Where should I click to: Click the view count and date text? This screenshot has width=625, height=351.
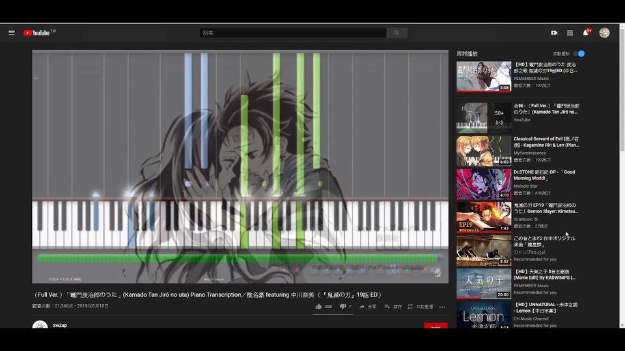click(70, 306)
